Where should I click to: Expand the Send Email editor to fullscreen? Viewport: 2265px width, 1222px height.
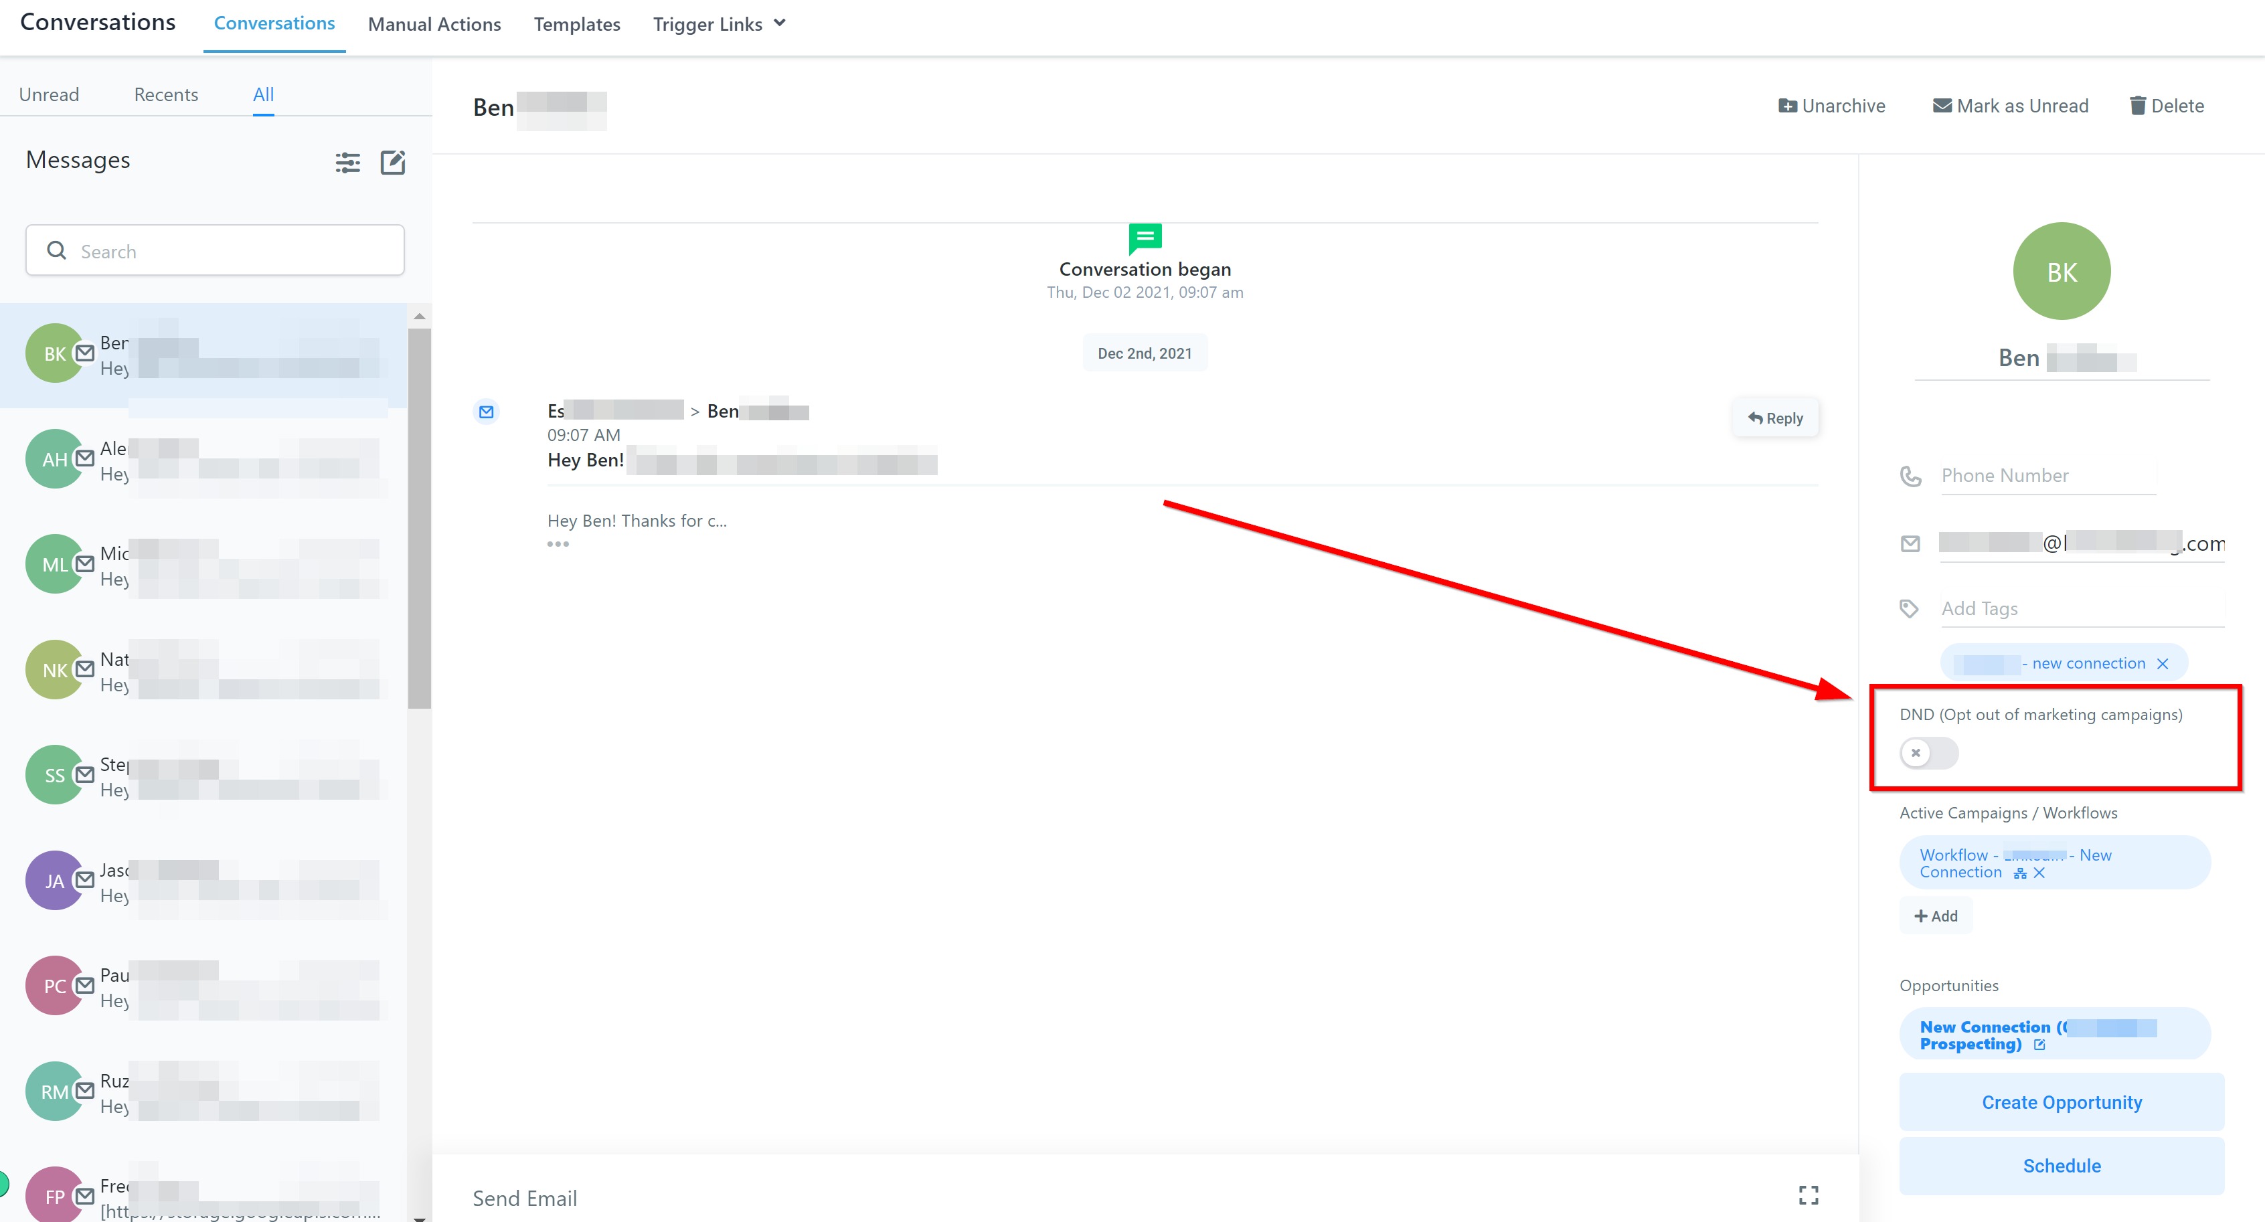click(1808, 1195)
